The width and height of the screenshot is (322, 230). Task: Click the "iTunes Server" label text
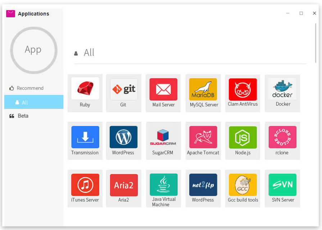click(85, 200)
